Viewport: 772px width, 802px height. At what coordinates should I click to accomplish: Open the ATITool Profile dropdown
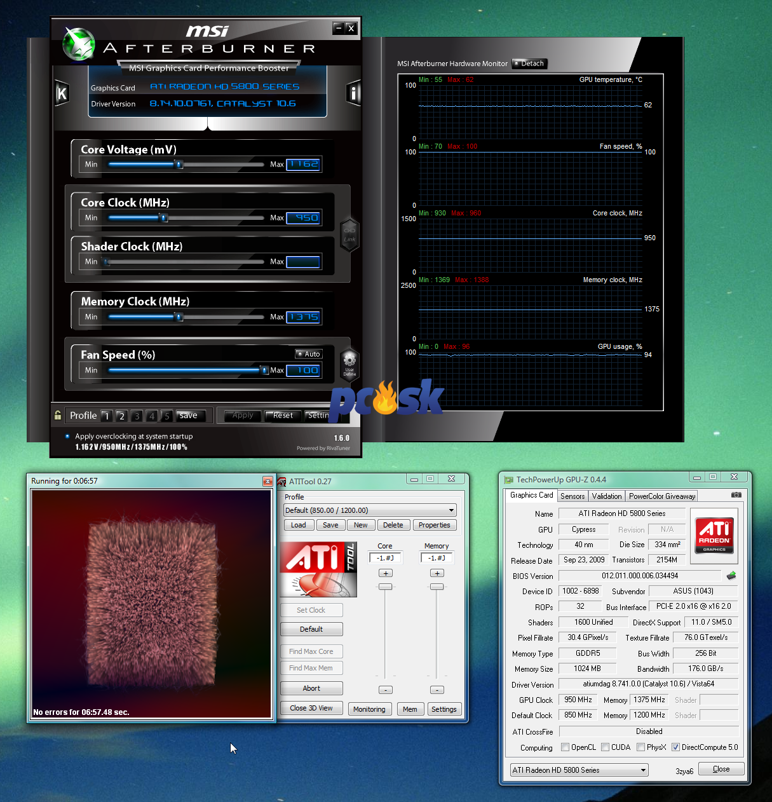pyautogui.click(x=370, y=510)
